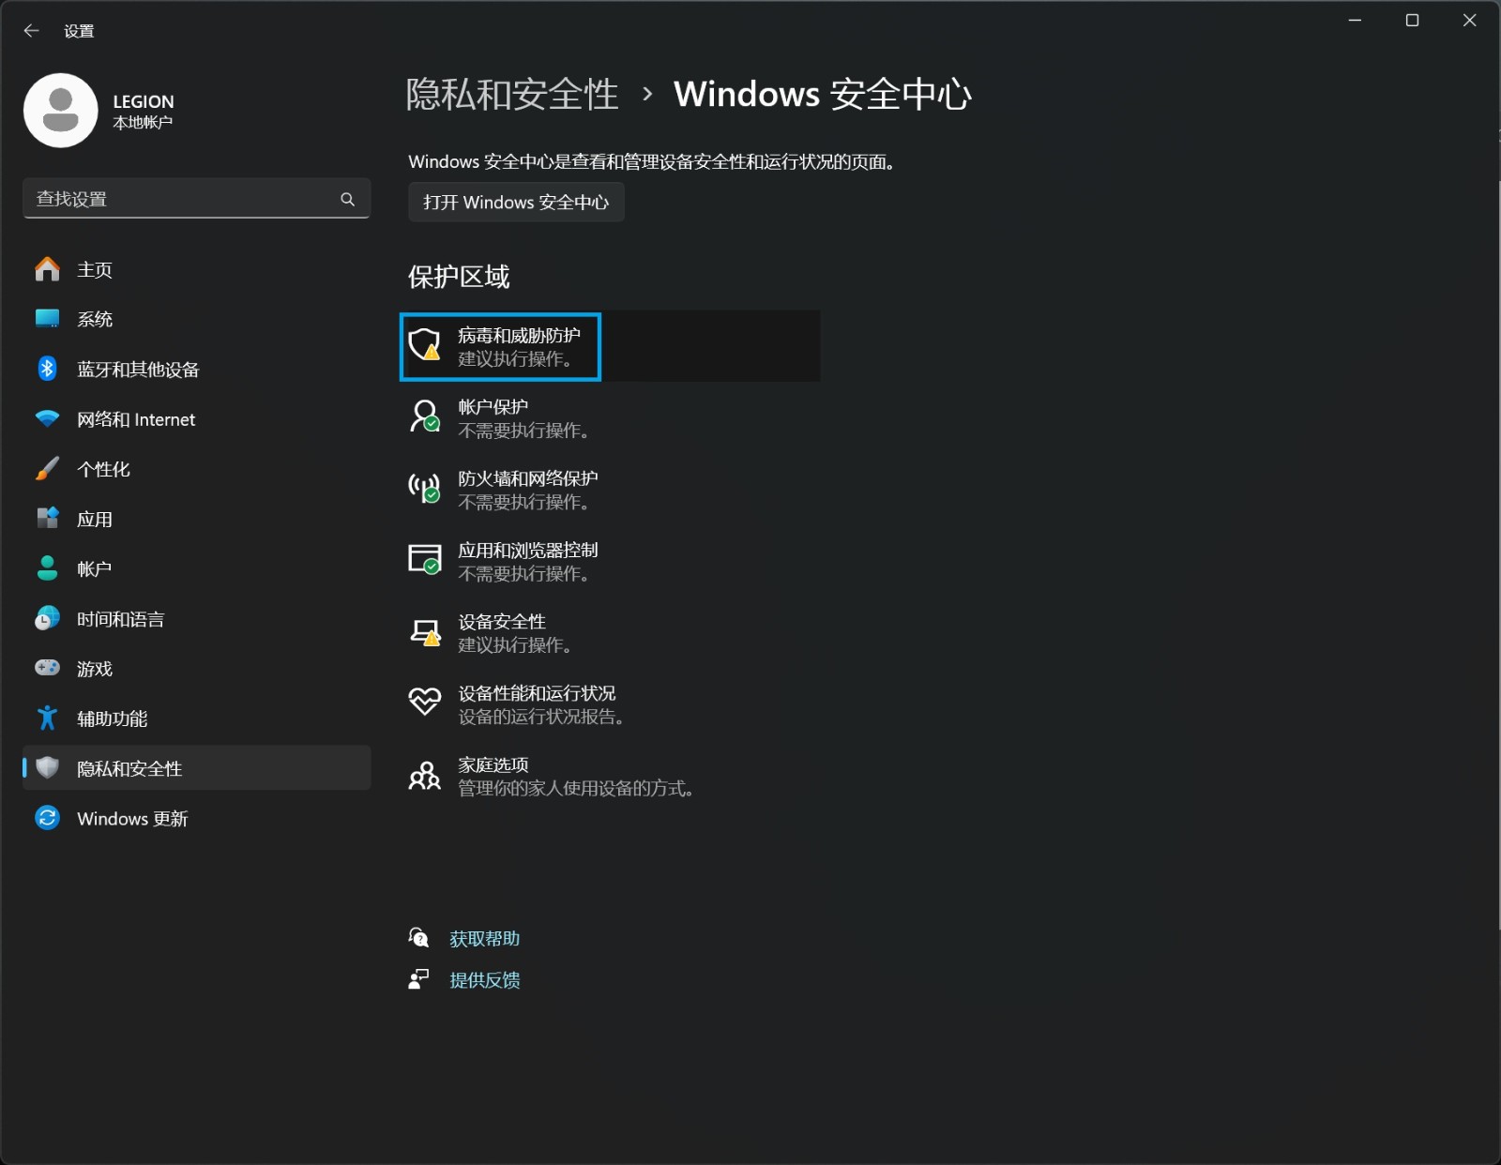Click the Accessibility figure icon
The image size is (1501, 1165).
(x=47, y=718)
